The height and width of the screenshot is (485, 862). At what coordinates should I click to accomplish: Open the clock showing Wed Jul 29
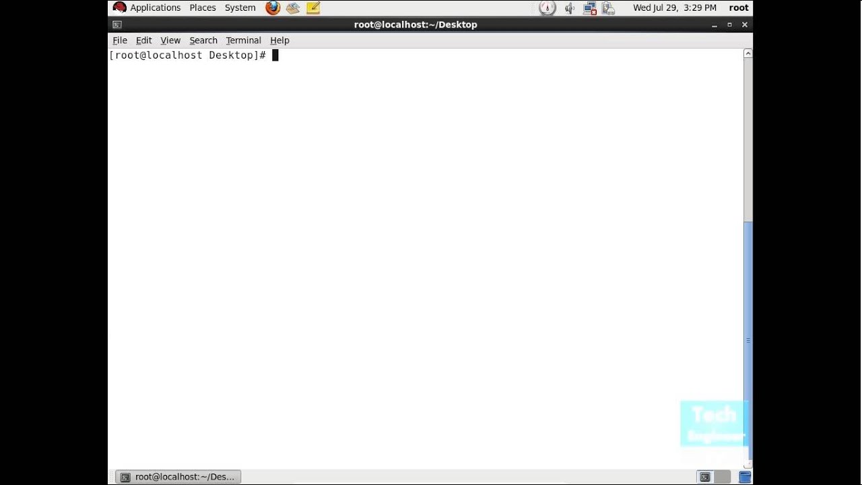pyautogui.click(x=675, y=8)
